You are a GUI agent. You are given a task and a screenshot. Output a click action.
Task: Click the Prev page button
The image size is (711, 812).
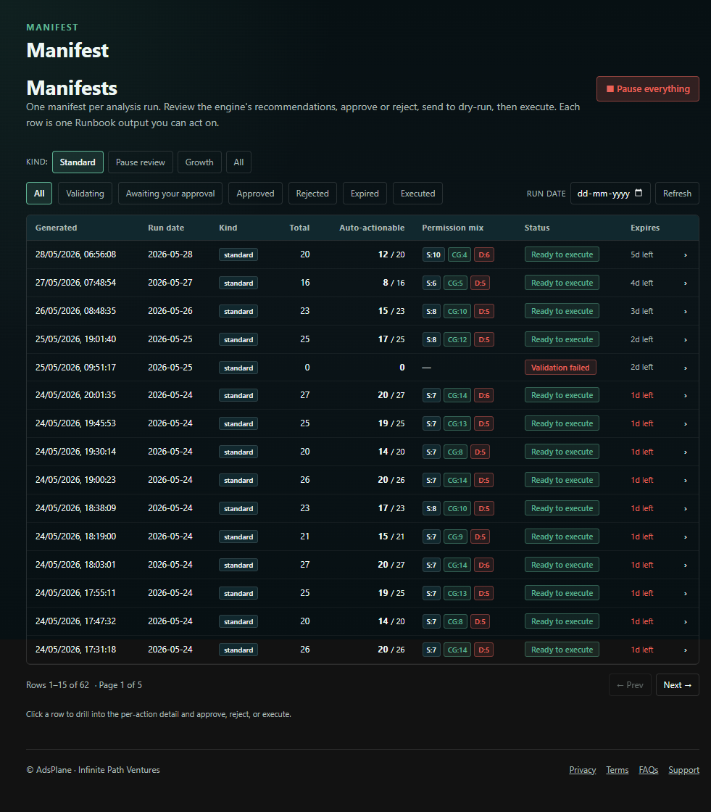[x=630, y=684]
